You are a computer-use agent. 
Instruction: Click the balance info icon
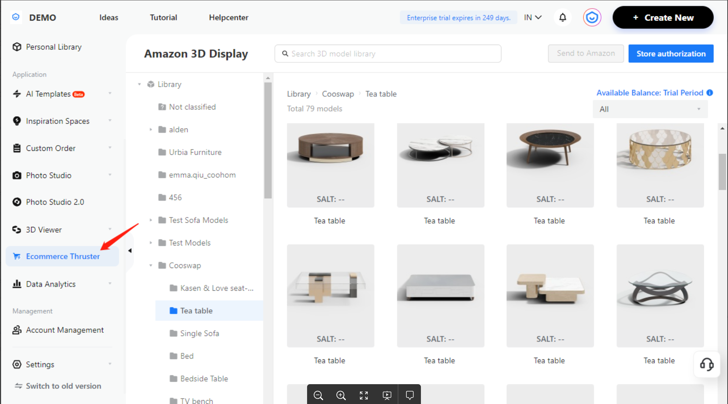click(x=710, y=93)
